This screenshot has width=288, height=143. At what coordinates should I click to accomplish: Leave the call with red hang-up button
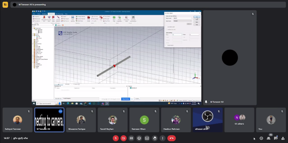click(x=172, y=138)
